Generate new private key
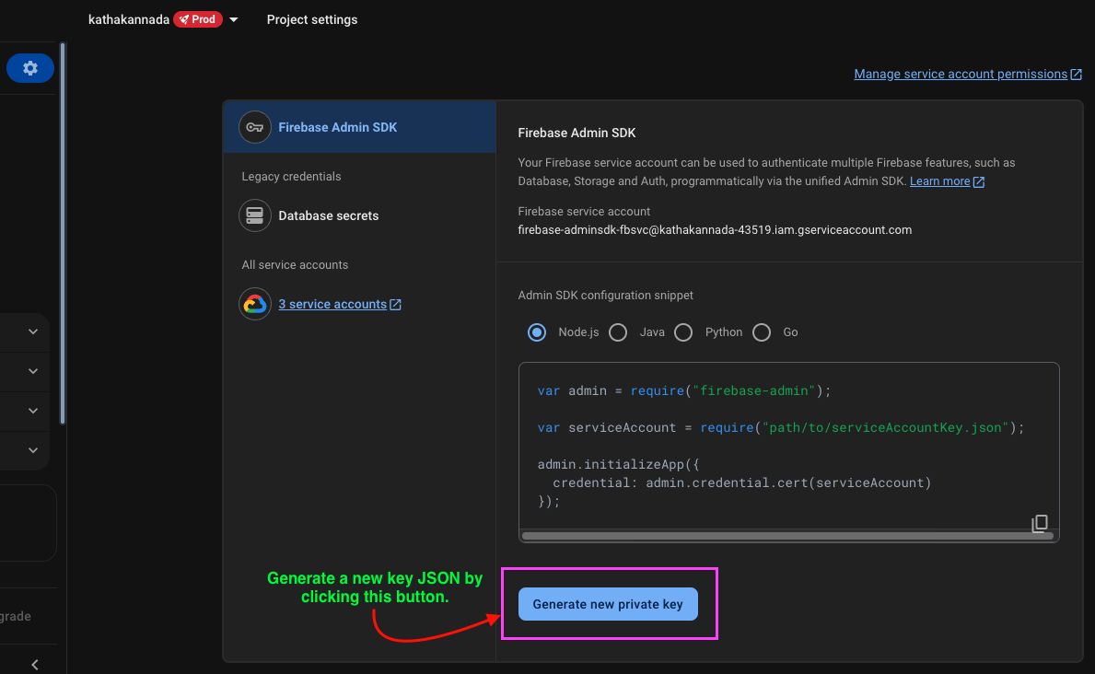 608,604
